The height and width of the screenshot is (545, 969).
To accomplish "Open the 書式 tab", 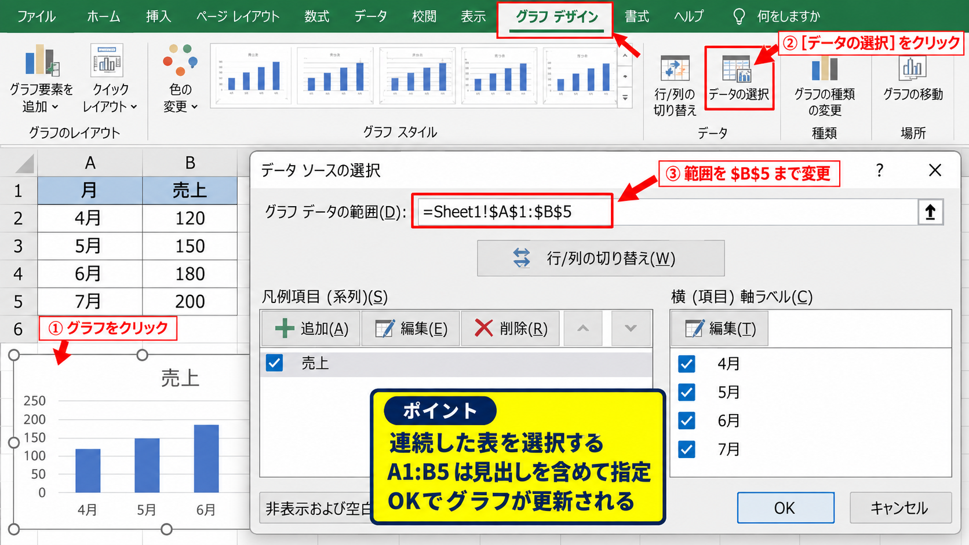I will click(x=636, y=16).
